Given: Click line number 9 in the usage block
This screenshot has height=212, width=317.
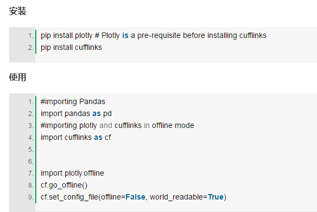Looking at the screenshot, I should (31, 197).
